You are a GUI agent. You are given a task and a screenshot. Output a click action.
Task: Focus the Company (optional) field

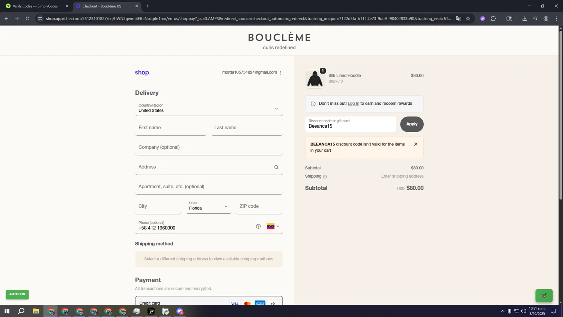pyautogui.click(x=209, y=147)
